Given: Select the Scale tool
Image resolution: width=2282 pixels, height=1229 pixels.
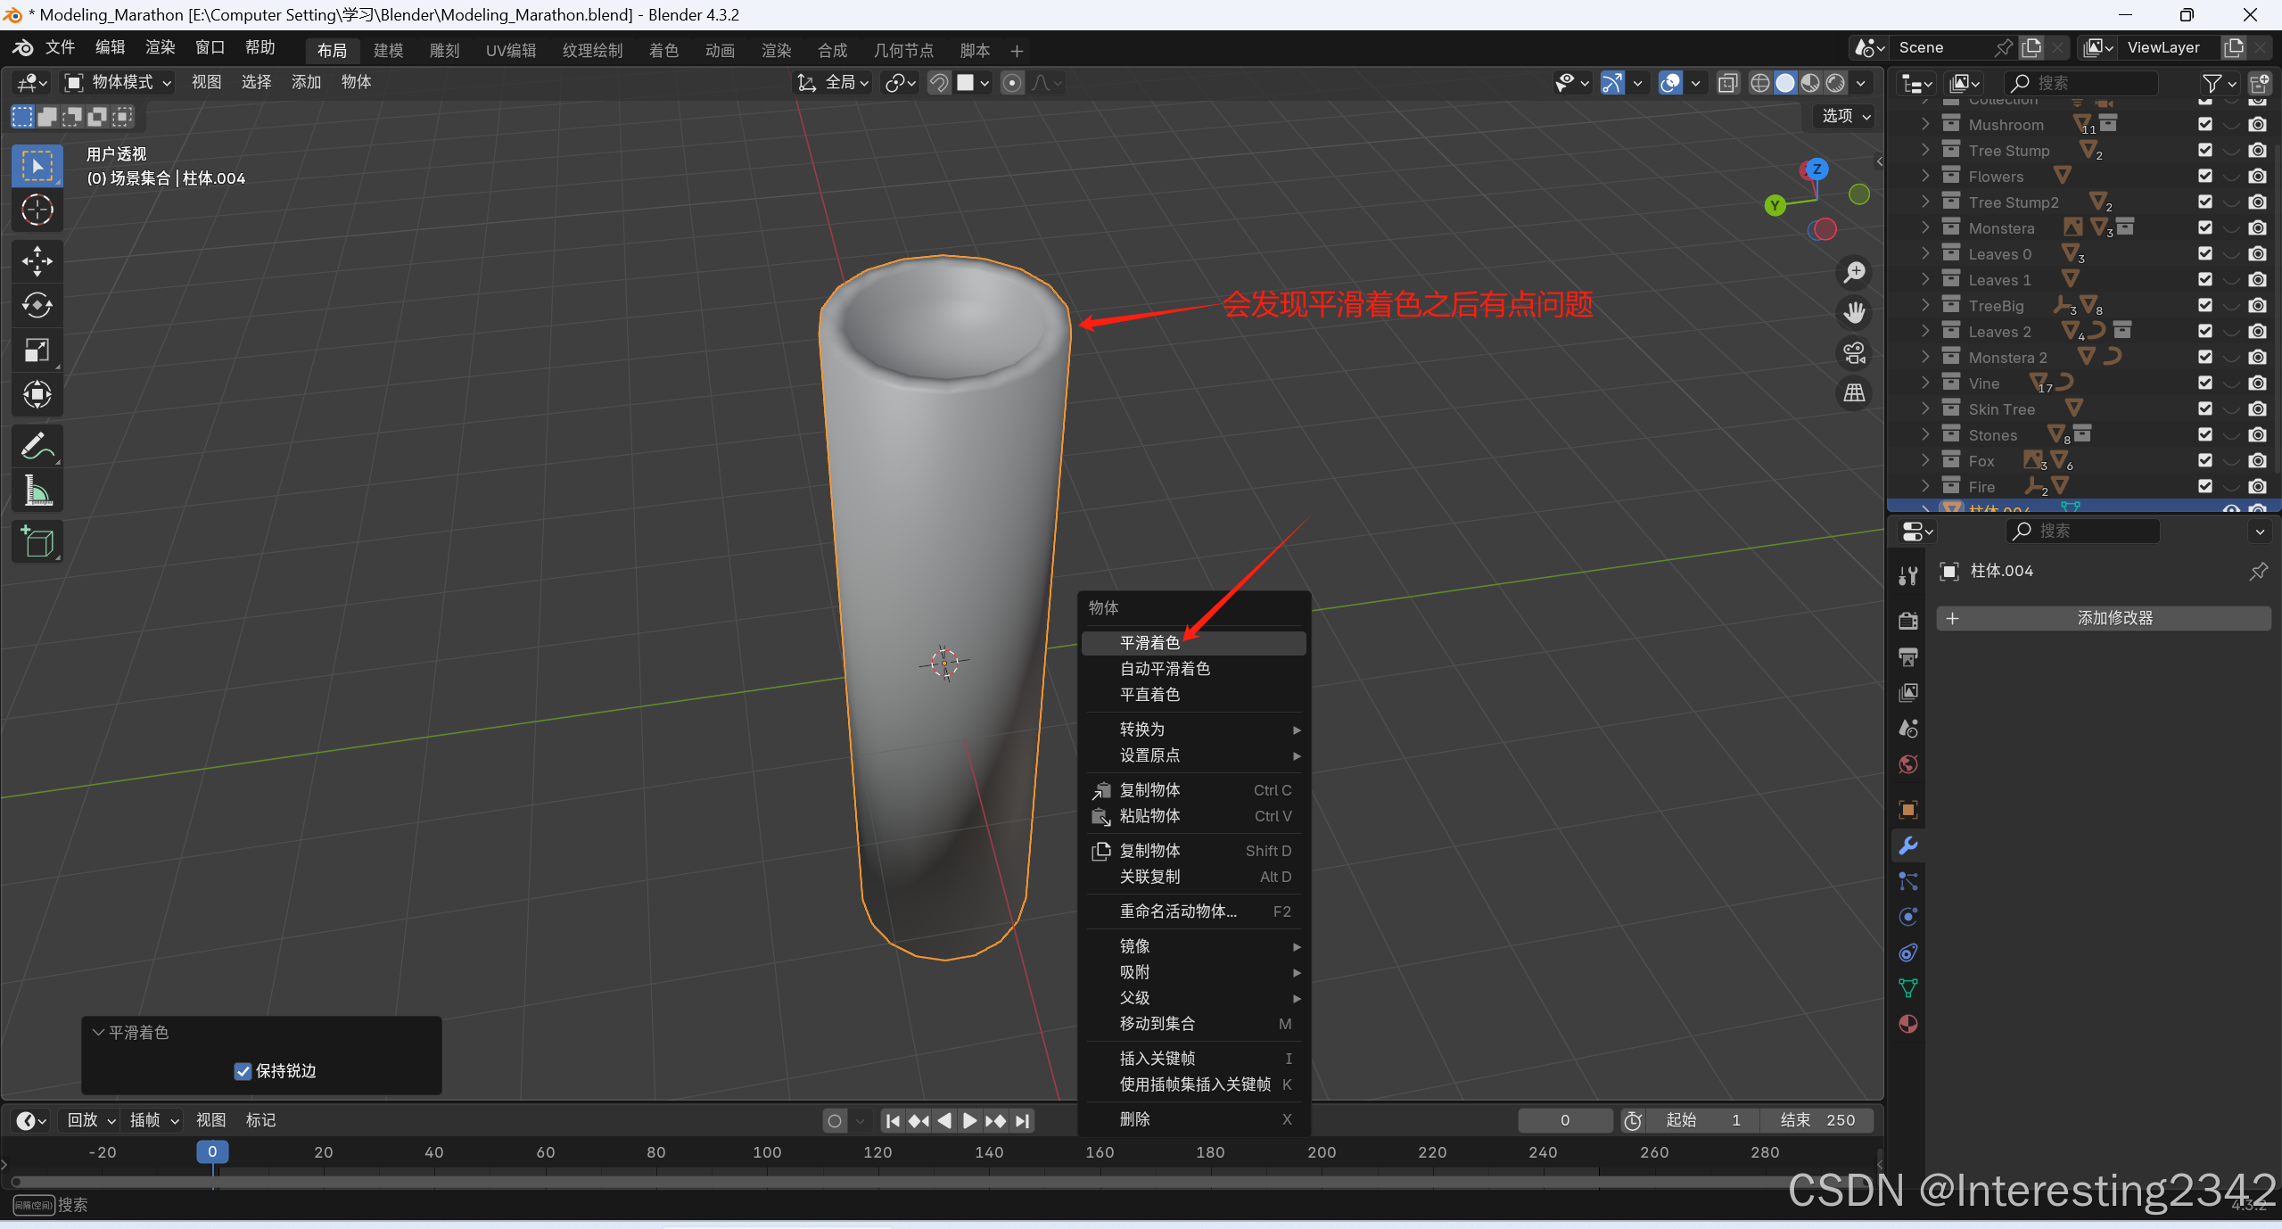Looking at the screenshot, I should pyautogui.click(x=37, y=350).
